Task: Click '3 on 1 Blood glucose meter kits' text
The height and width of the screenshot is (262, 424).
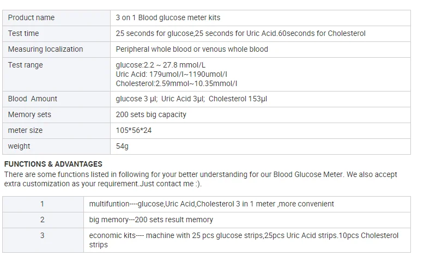Action: tap(168, 17)
